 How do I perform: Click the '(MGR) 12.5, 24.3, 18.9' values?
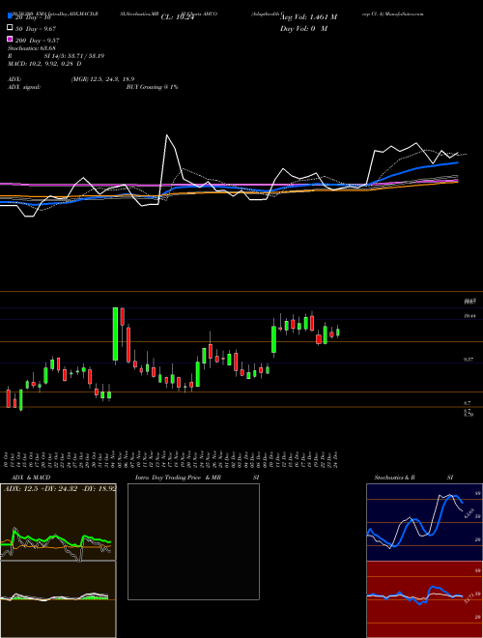pos(102,79)
